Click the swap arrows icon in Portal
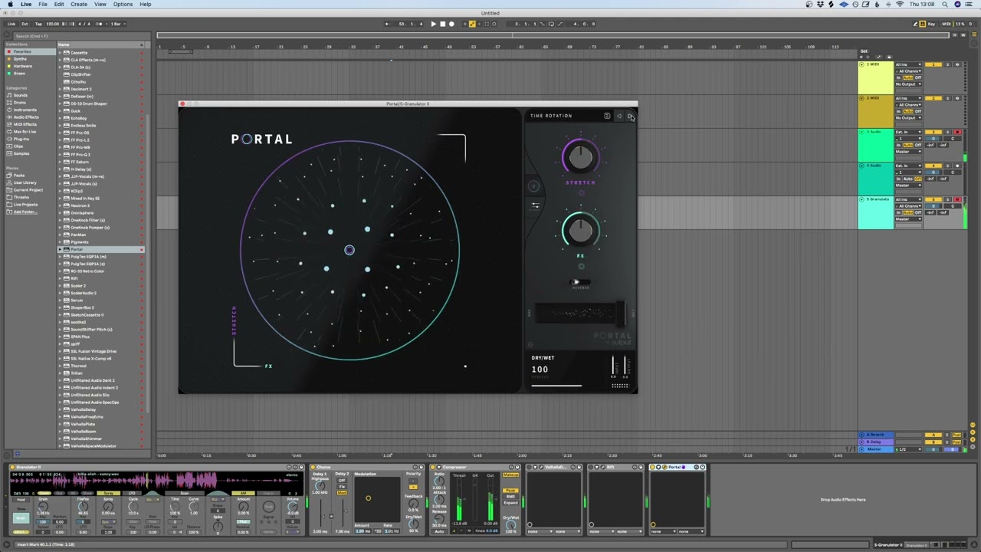This screenshot has width=981, height=552. coord(535,205)
